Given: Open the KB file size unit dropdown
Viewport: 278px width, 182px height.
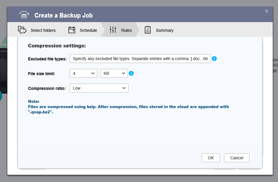Looking at the screenshot, I should click(114, 73).
